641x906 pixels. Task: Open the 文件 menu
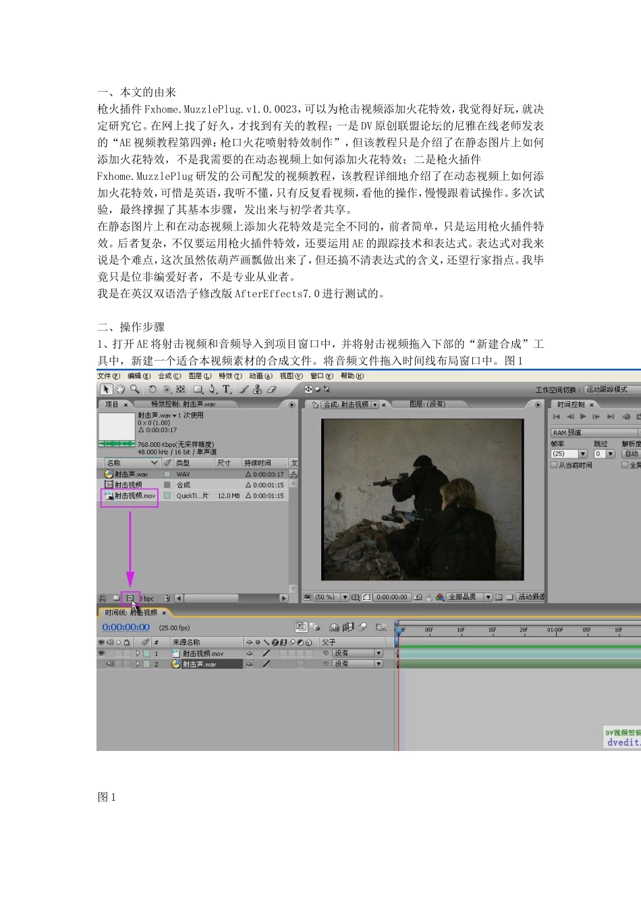coord(109,376)
